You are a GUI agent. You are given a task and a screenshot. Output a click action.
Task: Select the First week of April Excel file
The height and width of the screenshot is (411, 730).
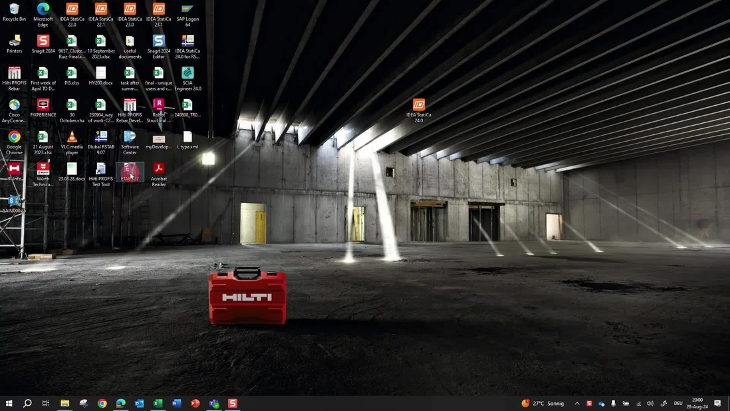pos(43,78)
